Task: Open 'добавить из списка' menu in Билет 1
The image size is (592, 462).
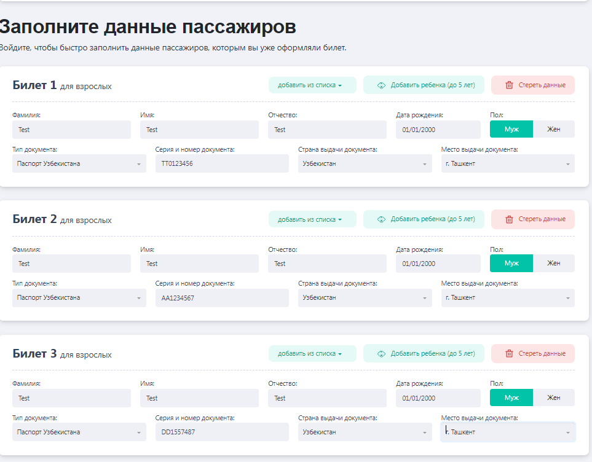Action: pos(312,85)
